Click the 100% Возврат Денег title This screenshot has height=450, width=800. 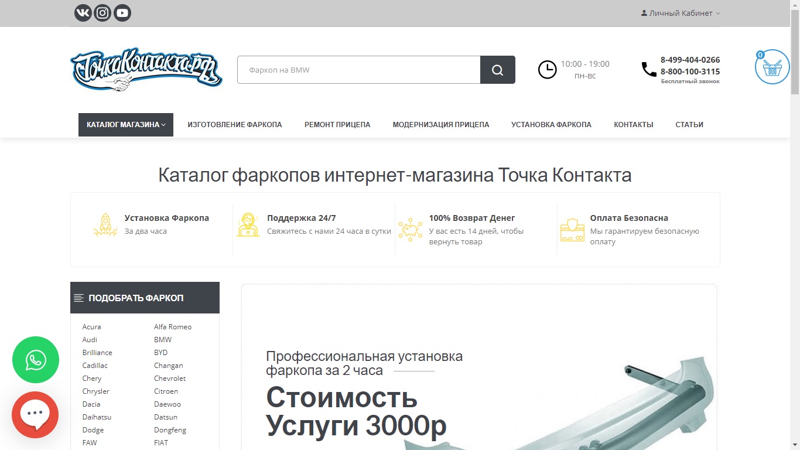472,218
